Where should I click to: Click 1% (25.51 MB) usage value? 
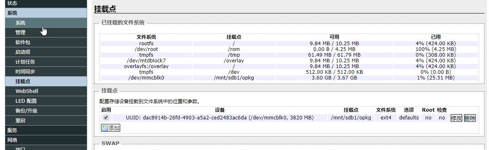pyautogui.click(x=436, y=77)
